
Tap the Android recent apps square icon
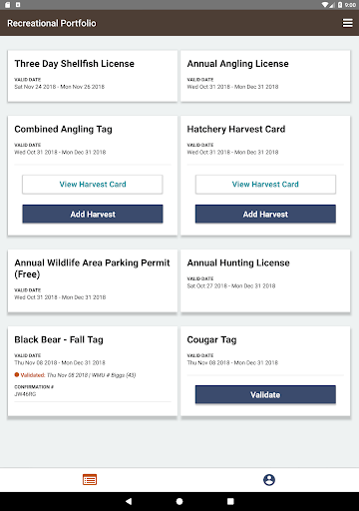(x=230, y=501)
